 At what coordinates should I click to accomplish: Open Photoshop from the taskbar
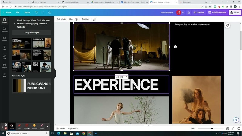coord(96,134)
